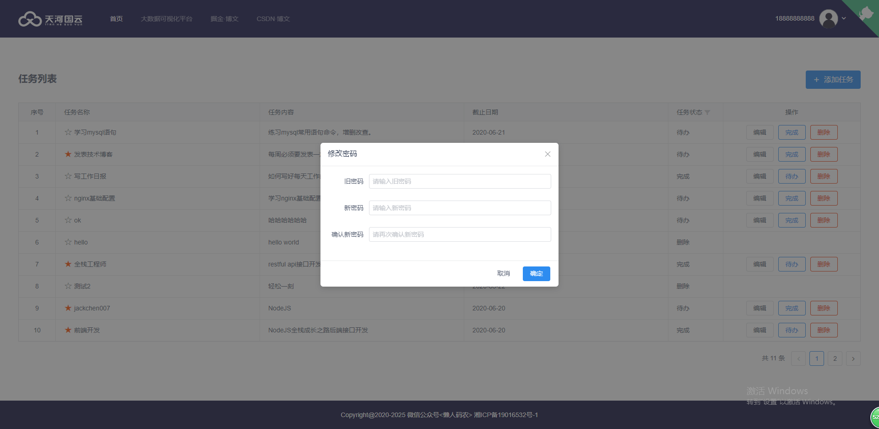Image resolution: width=879 pixels, height=429 pixels.
Task: Click 删除 for 发表技术博客 row
Action: 824,154
